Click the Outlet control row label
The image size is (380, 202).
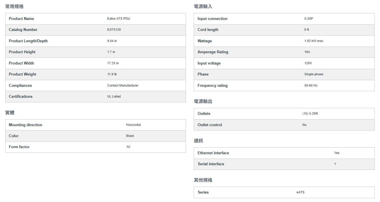[x=210, y=125]
